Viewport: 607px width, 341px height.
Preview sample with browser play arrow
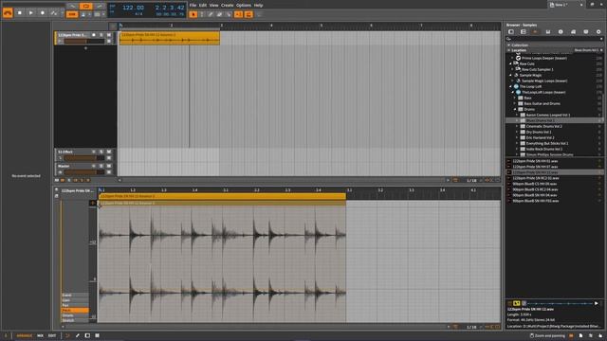pos(597,303)
